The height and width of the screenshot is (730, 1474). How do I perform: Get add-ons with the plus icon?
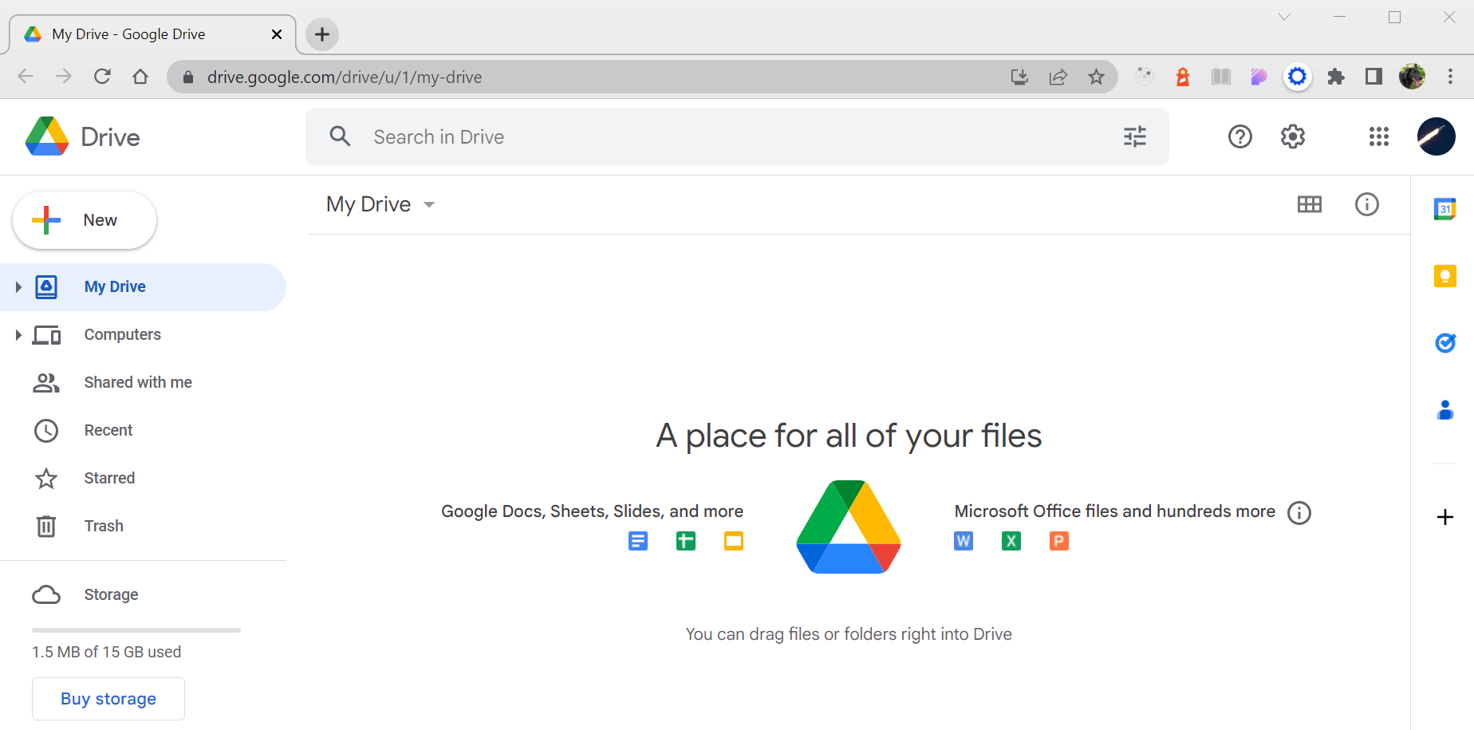pyautogui.click(x=1444, y=517)
